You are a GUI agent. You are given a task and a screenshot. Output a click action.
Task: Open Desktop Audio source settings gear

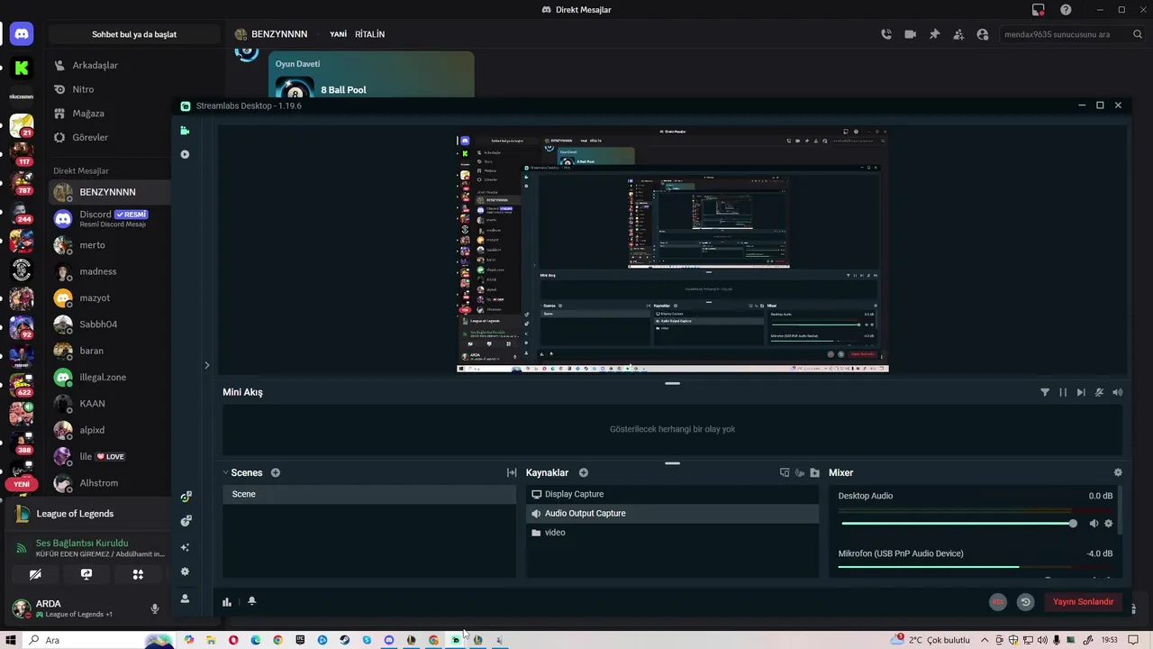[x=1109, y=524]
